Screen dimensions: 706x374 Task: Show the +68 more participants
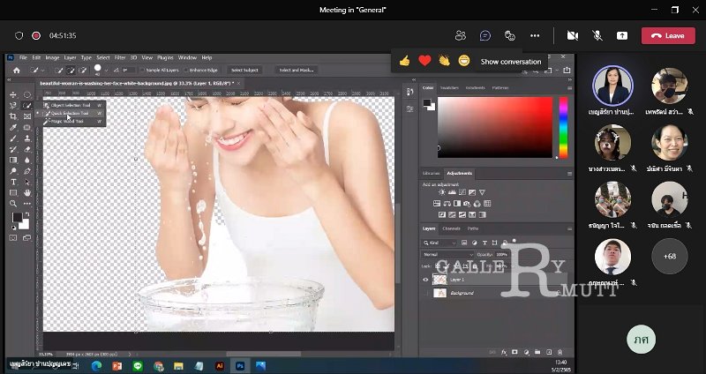click(x=670, y=256)
